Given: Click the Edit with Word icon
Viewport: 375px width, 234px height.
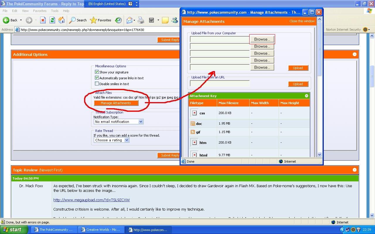Looking at the screenshot, I should pos(151,20).
